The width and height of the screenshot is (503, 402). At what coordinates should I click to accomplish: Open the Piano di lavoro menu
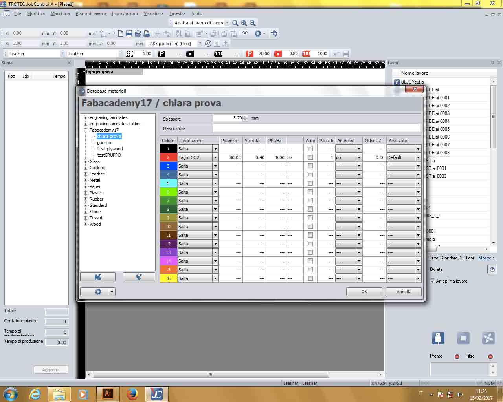pos(91,13)
